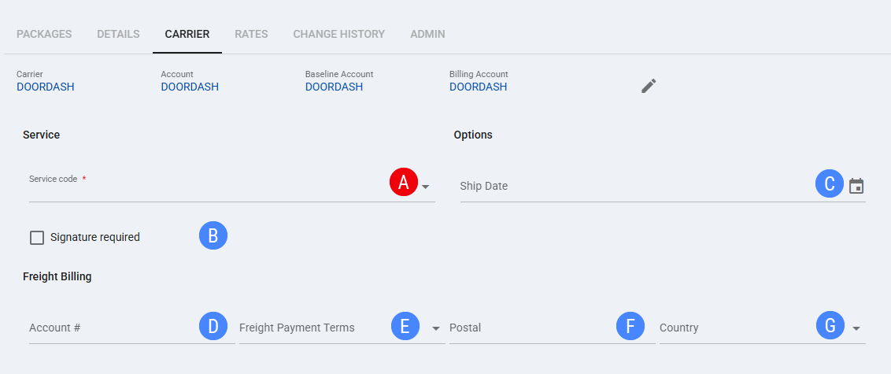Click the blue E marker badge
This screenshot has height=374, width=891.
pos(405,326)
